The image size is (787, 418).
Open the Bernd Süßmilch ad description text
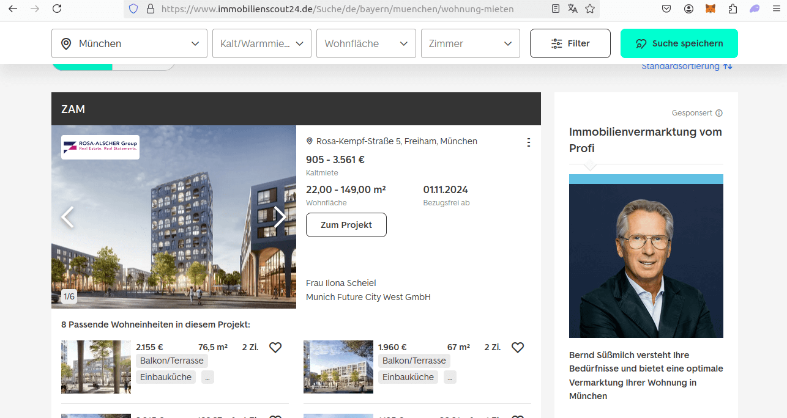(646, 375)
